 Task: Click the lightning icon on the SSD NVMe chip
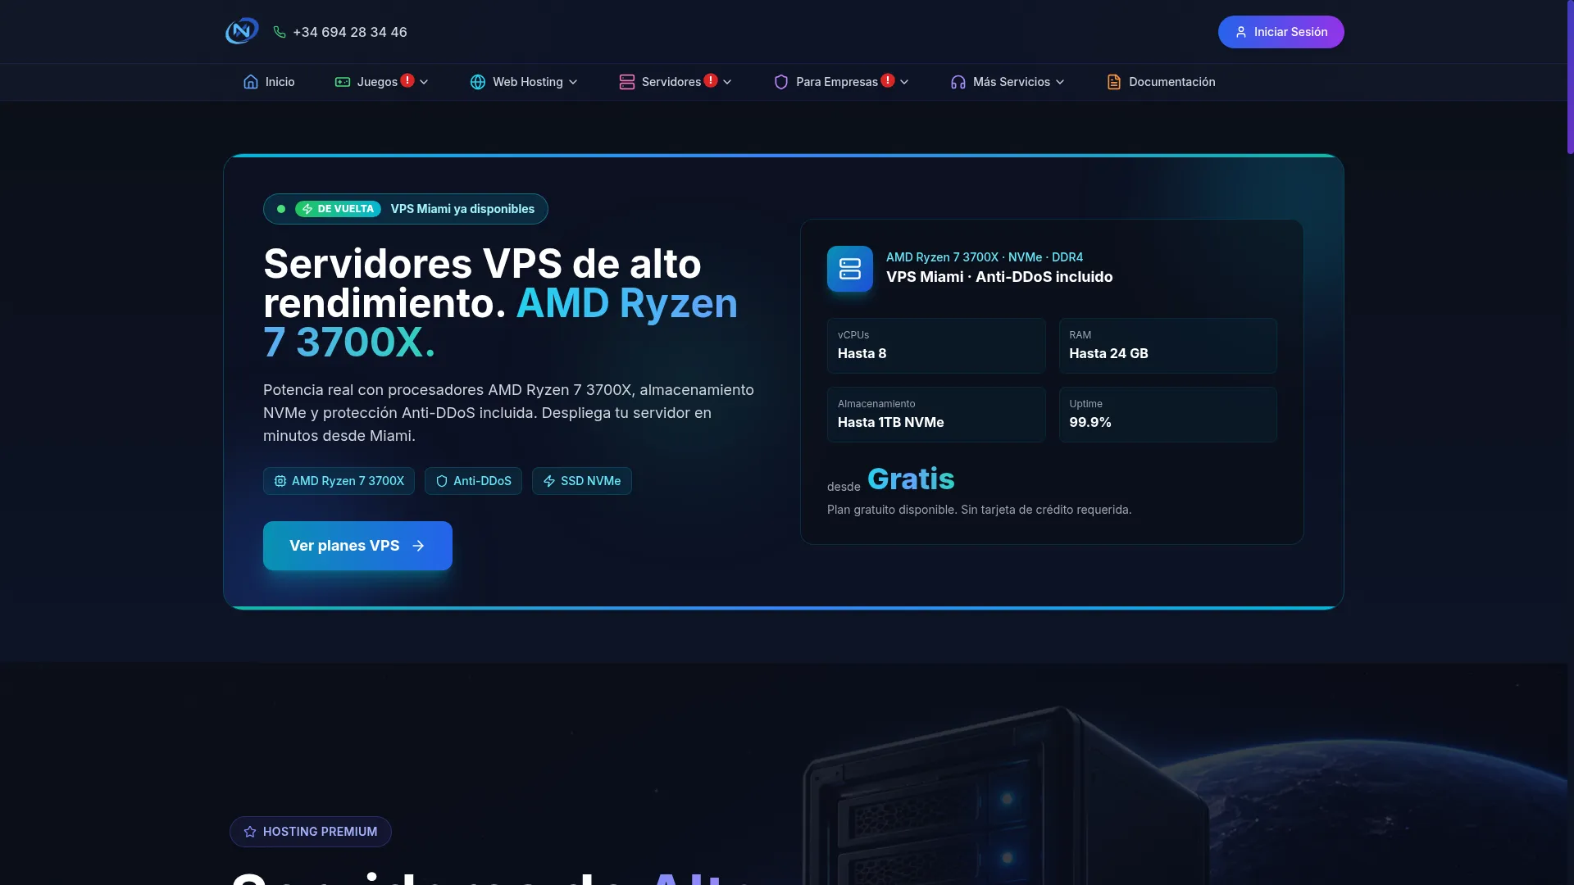pyautogui.click(x=549, y=481)
